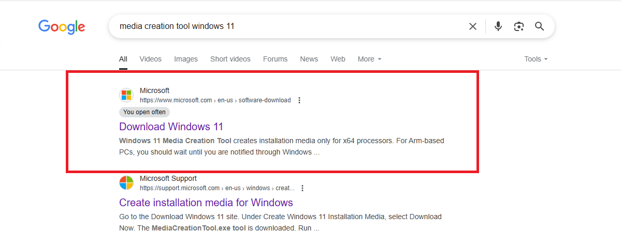Click snippet text 'Windows 11 Media Creation Tool'
621x246 pixels.
(175, 141)
